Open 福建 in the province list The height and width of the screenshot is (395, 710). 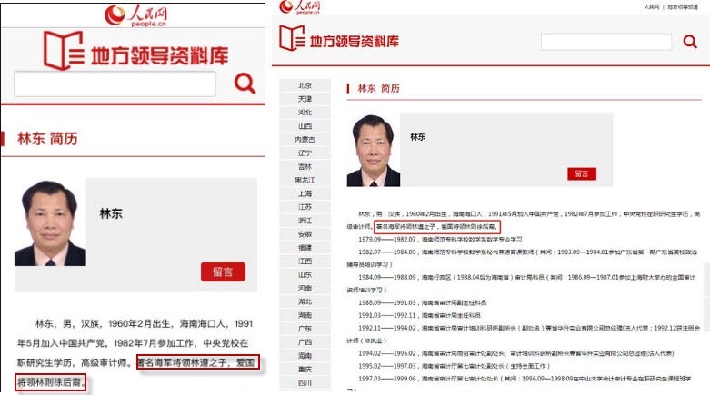305,248
